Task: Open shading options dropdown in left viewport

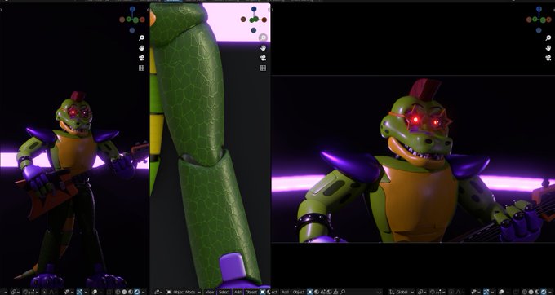Action: click(144, 292)
